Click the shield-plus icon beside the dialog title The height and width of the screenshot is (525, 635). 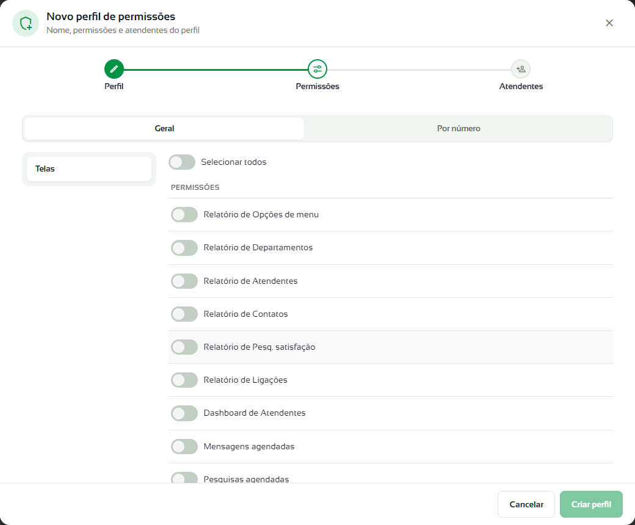point(26,23)
